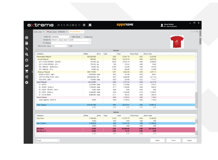The height and width of the screenshot is (160, 218).
Task: Open the hamburger menu
Action: 84,25
